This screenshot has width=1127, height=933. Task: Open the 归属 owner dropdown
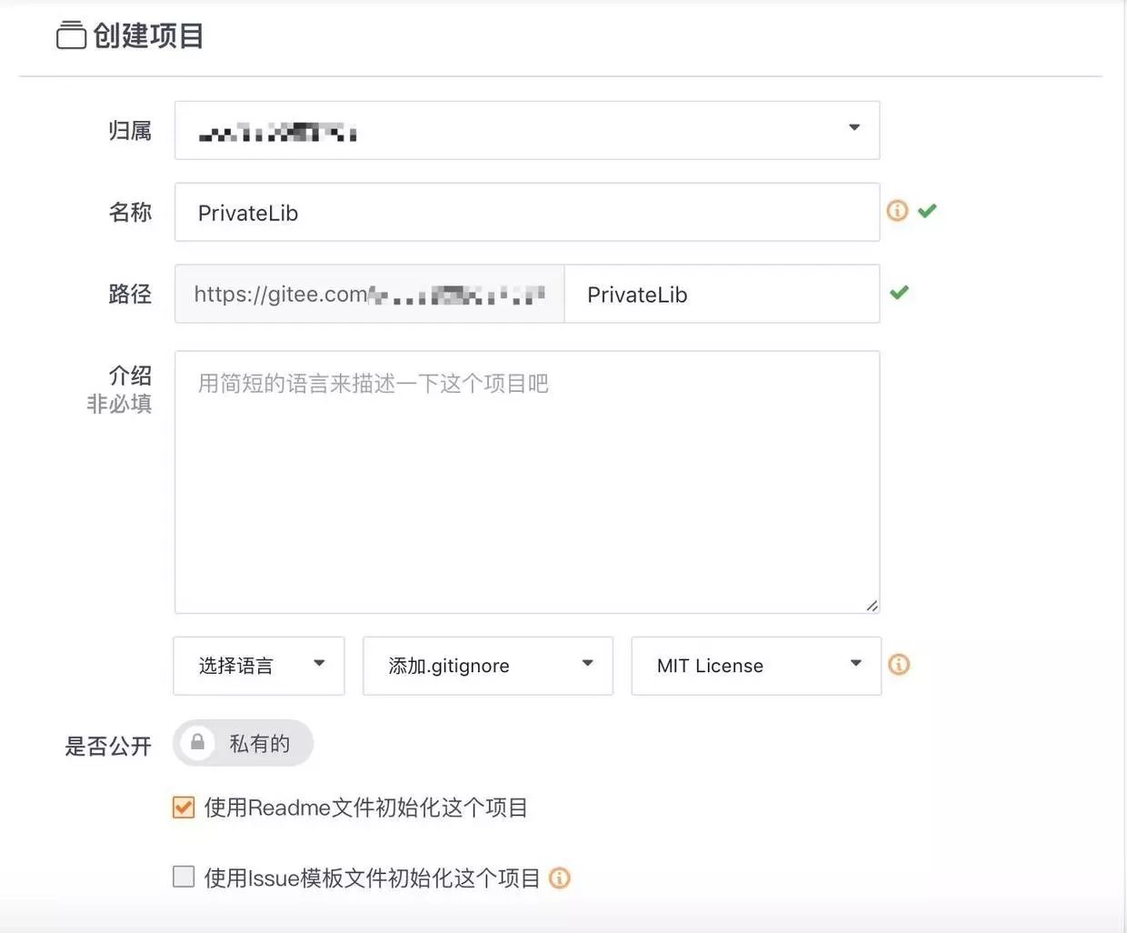coord(527,130)
